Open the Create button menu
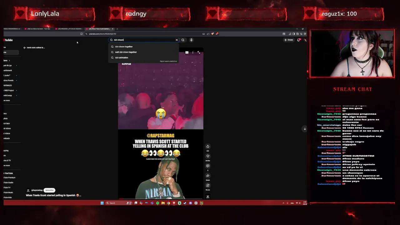 289,40
